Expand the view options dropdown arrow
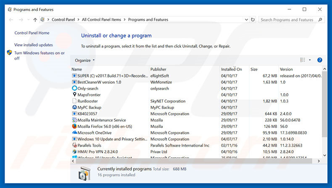The height and width of the screenshot is (188, 332). pos(310,60)
